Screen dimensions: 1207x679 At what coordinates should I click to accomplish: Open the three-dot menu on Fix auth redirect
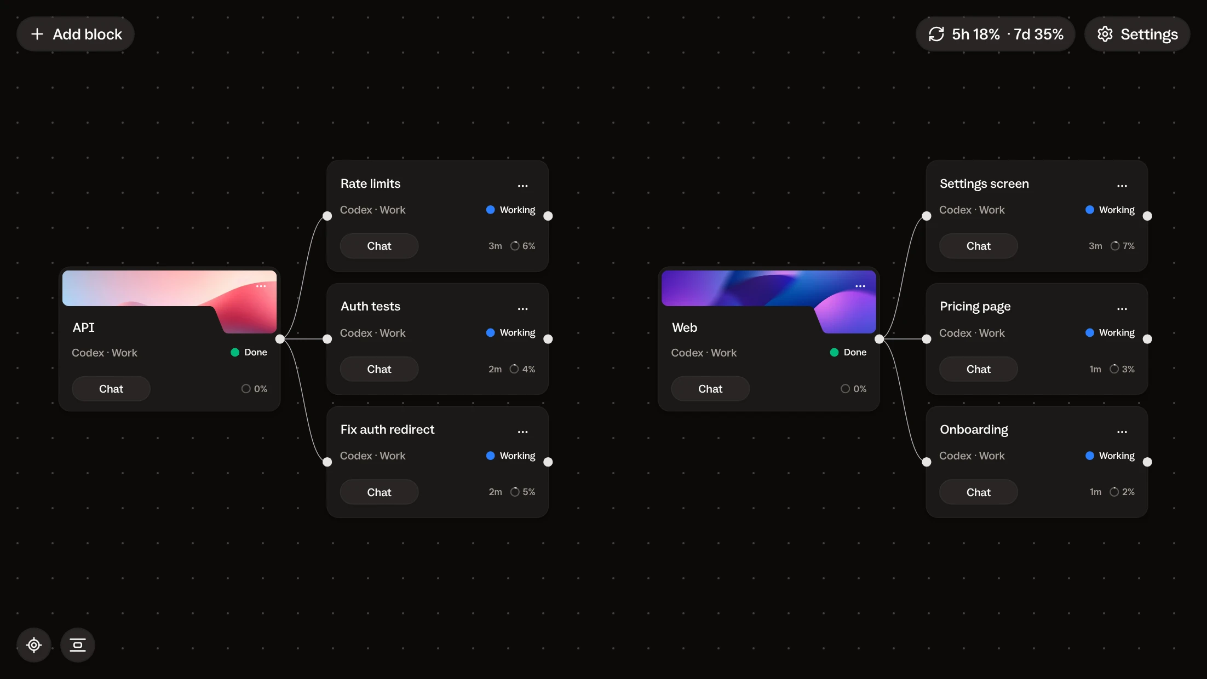click(x=523, y=432)
